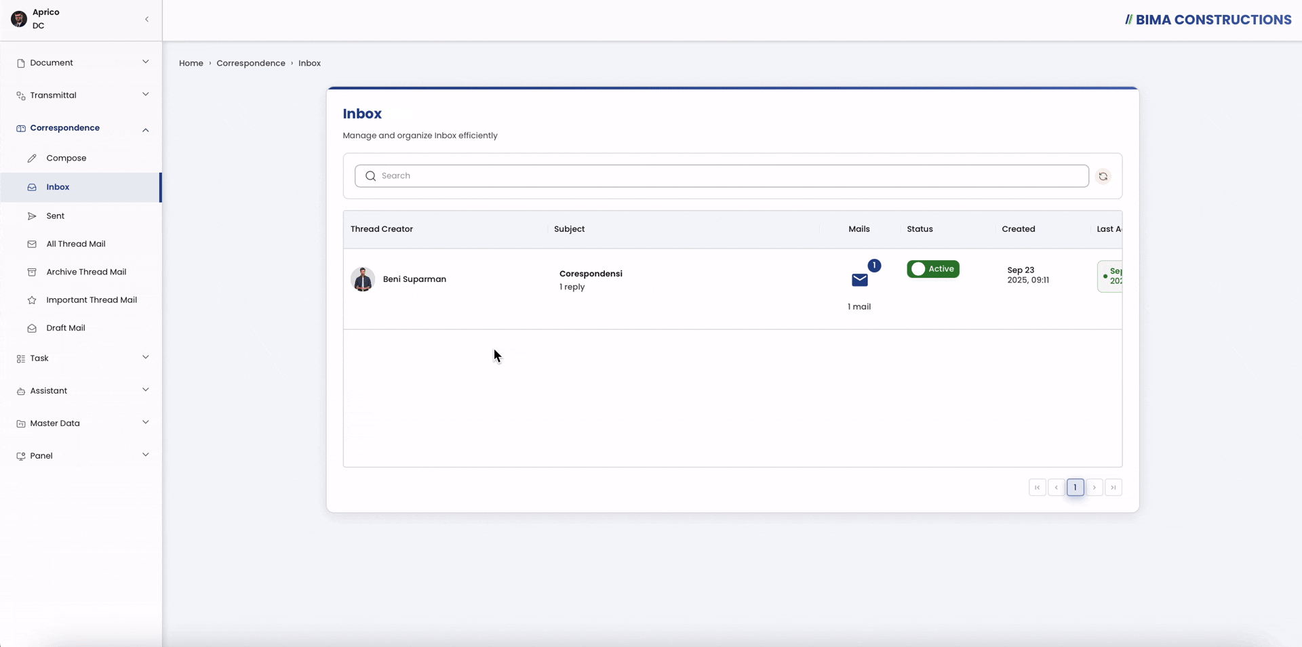This screenshot has width=1302, height=647.
Task: Go to Home in breadcrumb
Action: coord(191,63)
